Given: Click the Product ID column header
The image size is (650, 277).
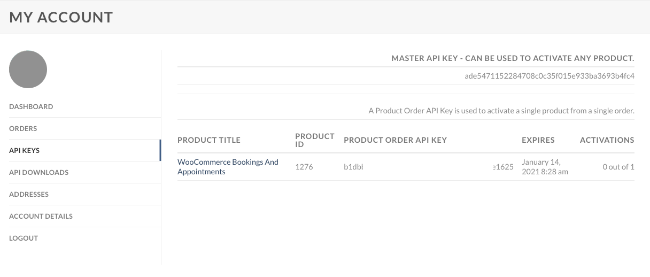Looking at the screenshot, I should [315, 140].
